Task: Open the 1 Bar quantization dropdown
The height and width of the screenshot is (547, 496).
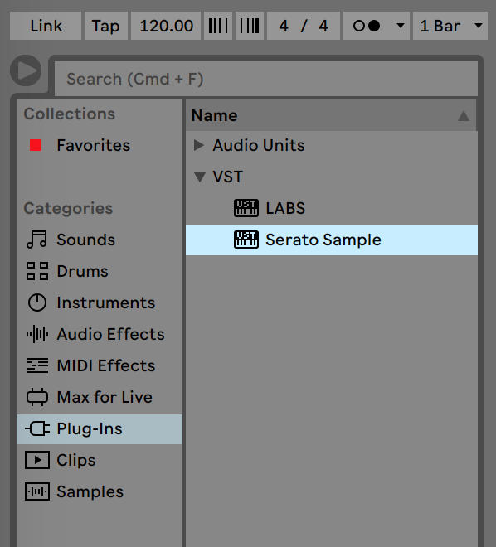Action: 450,26
